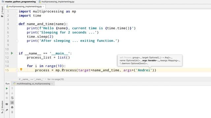Viewport: 211px width, 118px height.
Task: Collapse the if __name__ block fold marker
Action: 17,53
